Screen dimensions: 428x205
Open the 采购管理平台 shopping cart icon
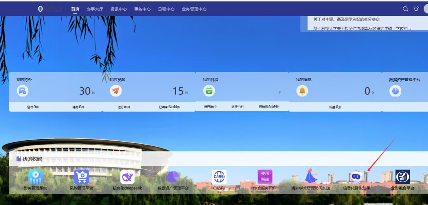point(81,177)
